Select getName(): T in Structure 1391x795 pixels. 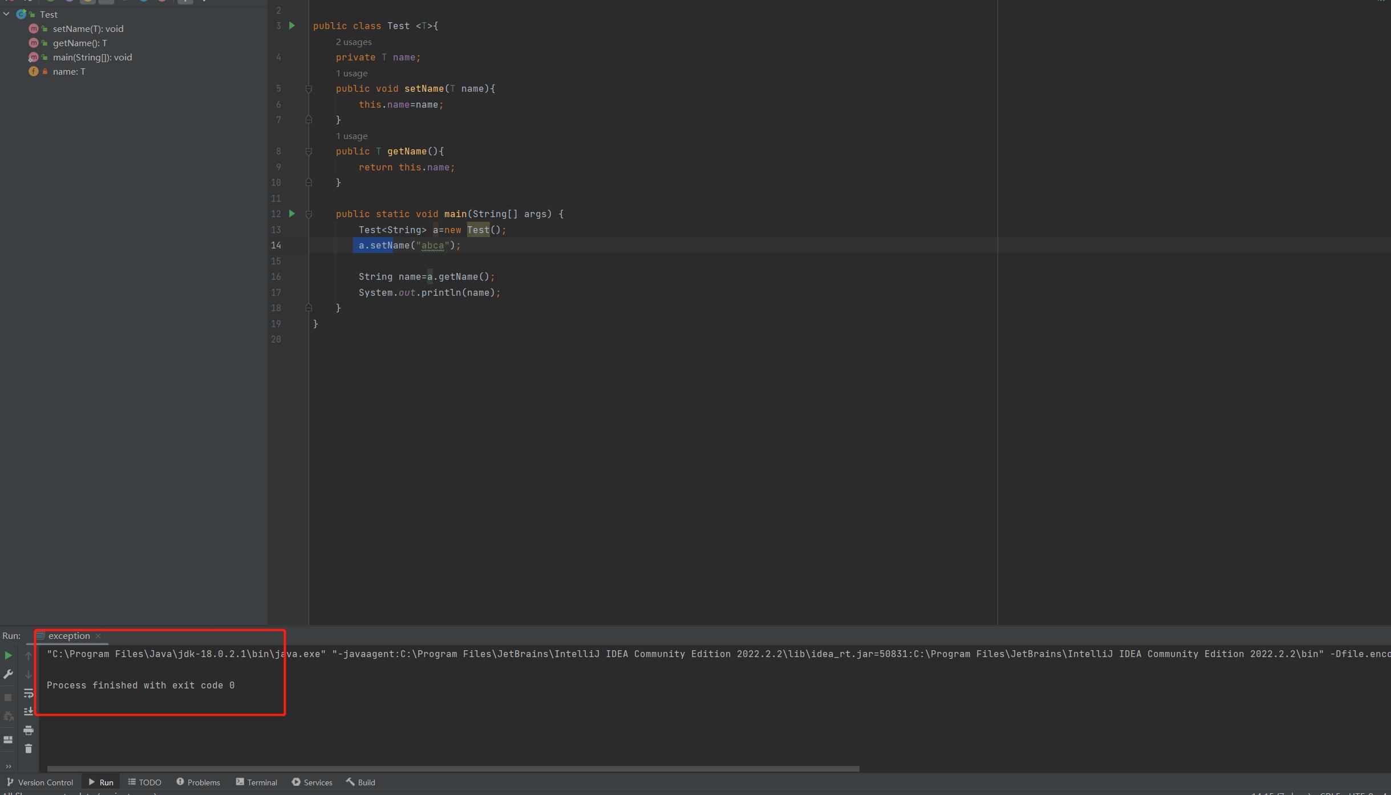[x=80, y=43]
